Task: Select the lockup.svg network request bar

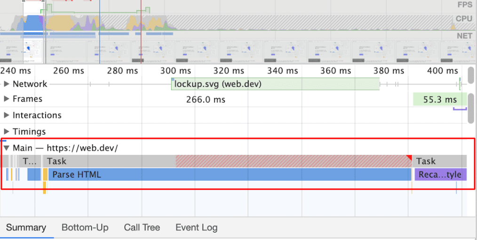Action: click(x=275, y=84)
